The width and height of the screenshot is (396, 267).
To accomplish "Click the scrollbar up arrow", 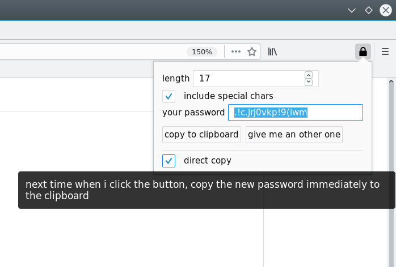I will coord(391,81).
